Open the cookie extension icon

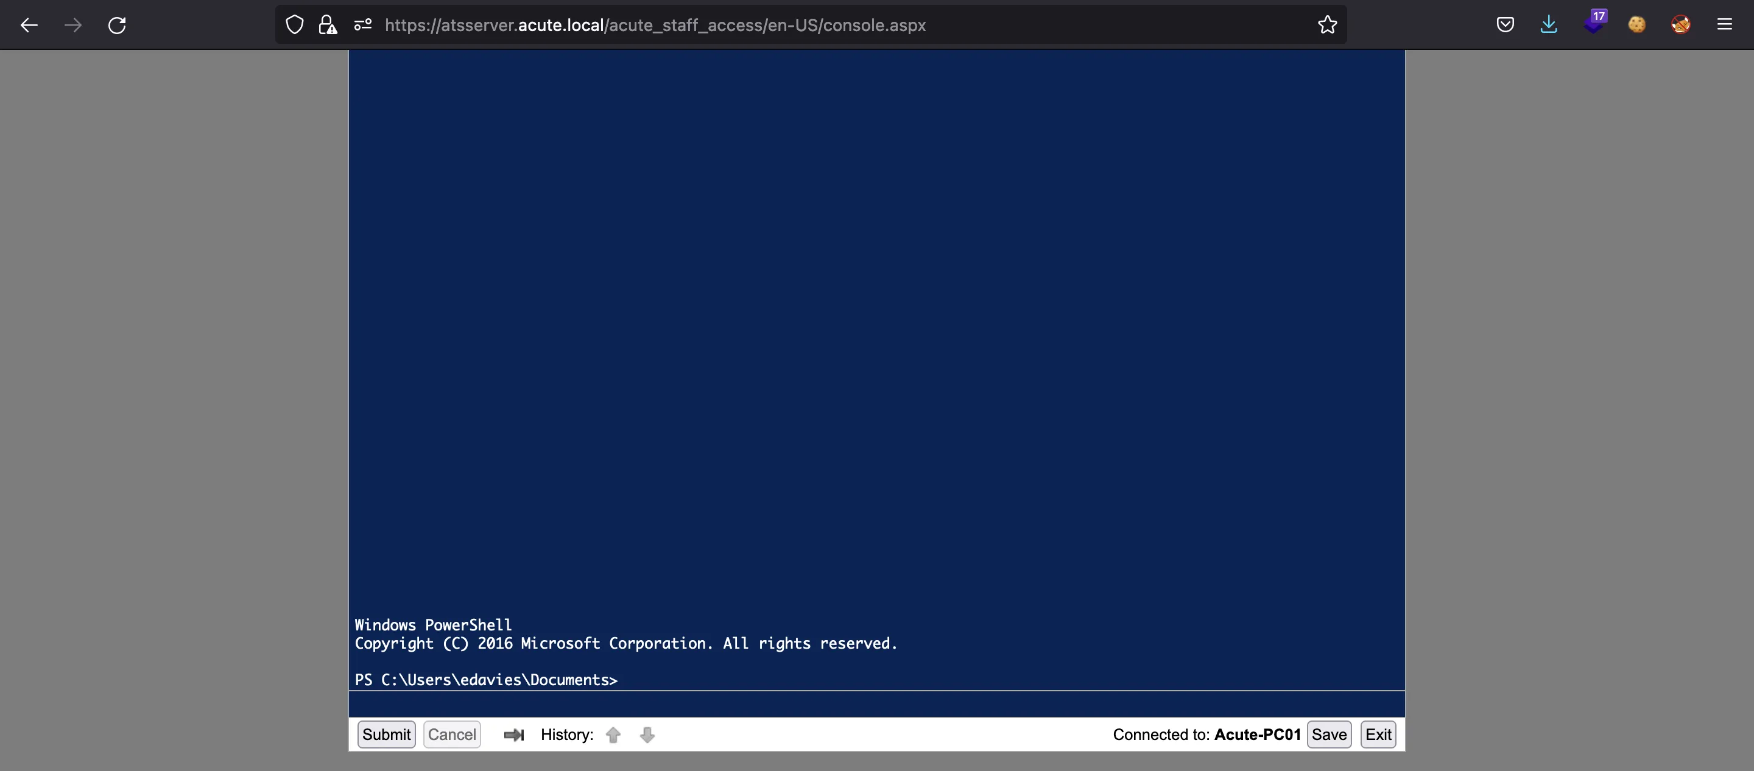[x=1637, y=25]
